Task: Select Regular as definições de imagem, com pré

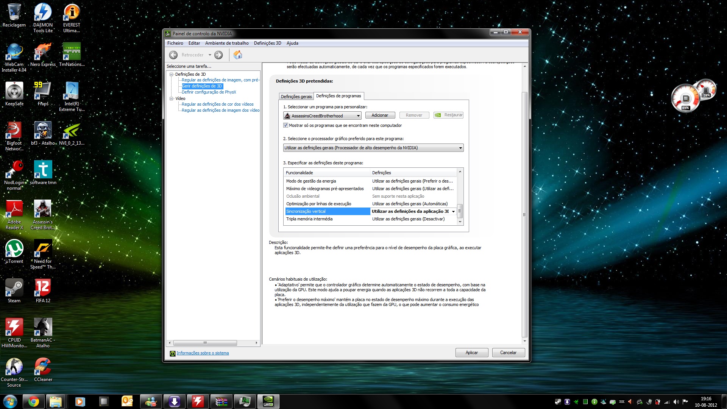Action: [220, 80]
